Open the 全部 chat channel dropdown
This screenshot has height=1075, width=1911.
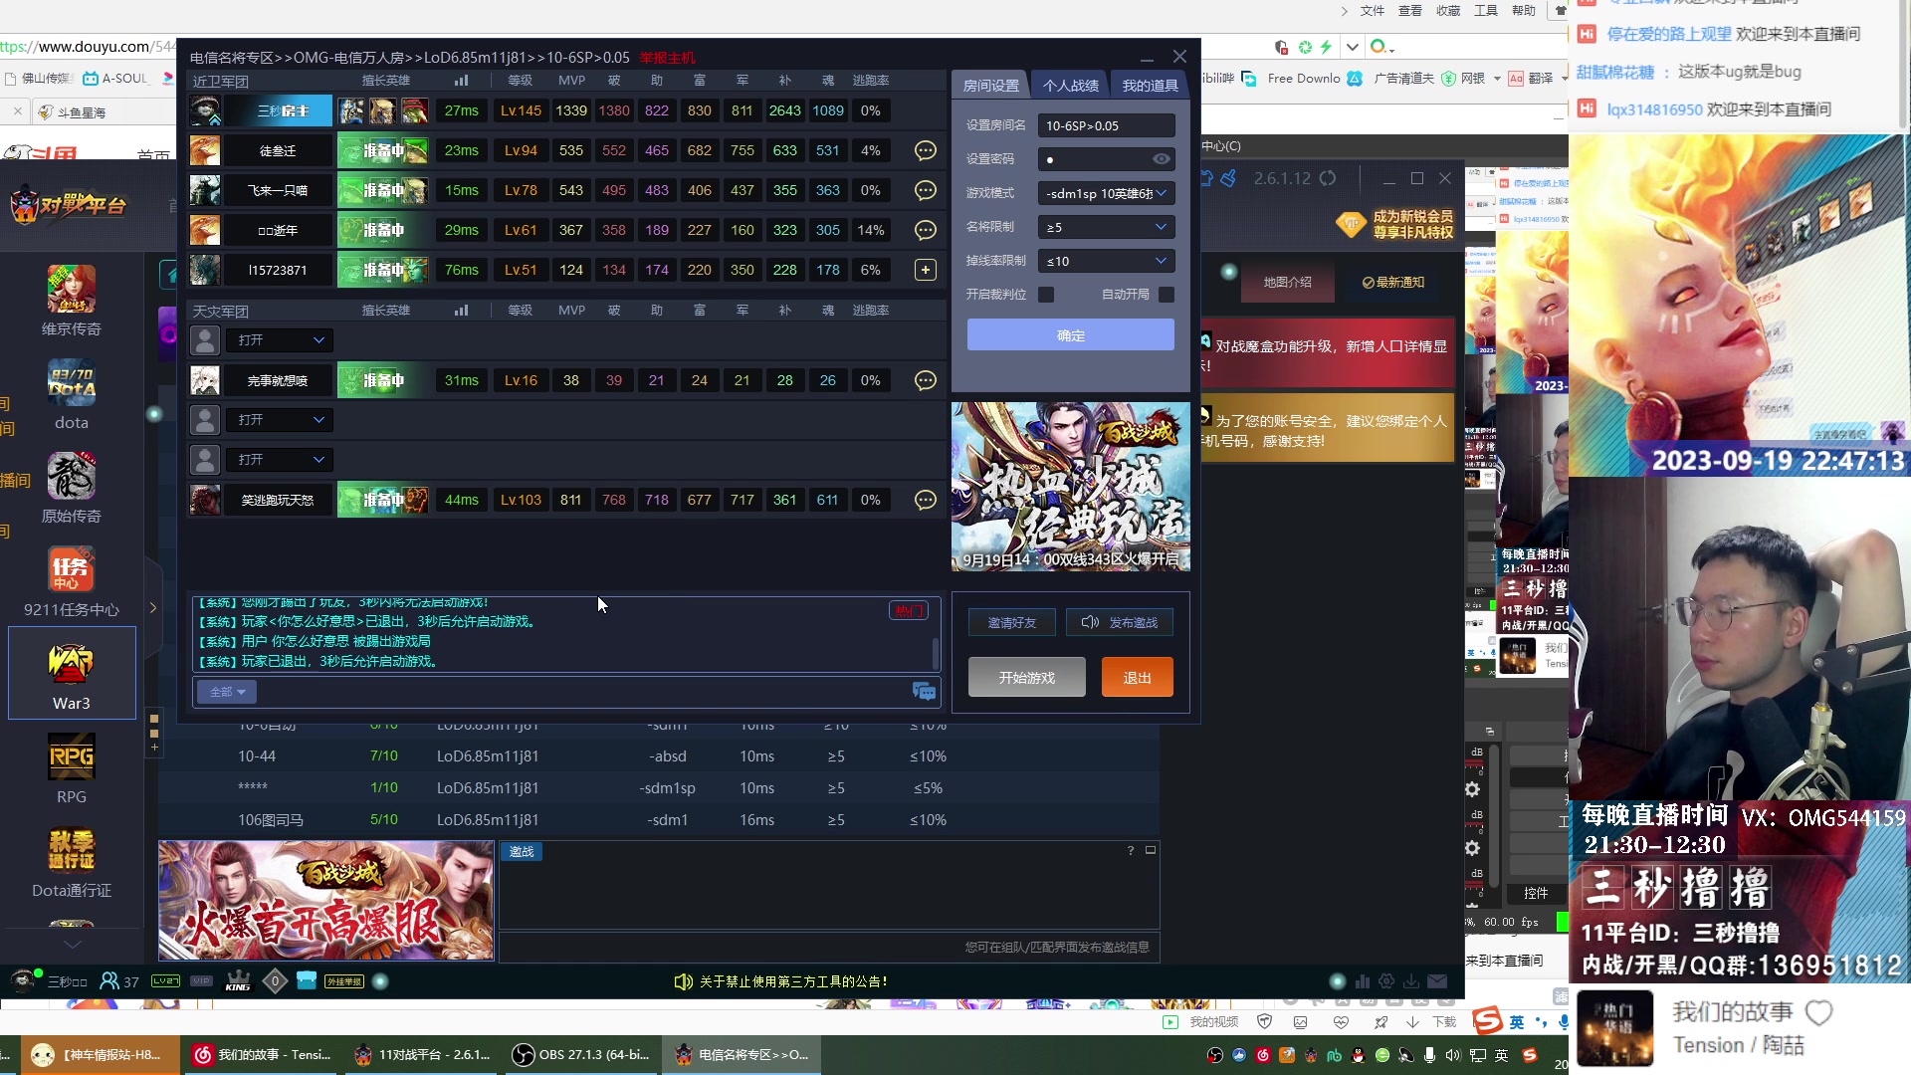(x=227, y=692)
